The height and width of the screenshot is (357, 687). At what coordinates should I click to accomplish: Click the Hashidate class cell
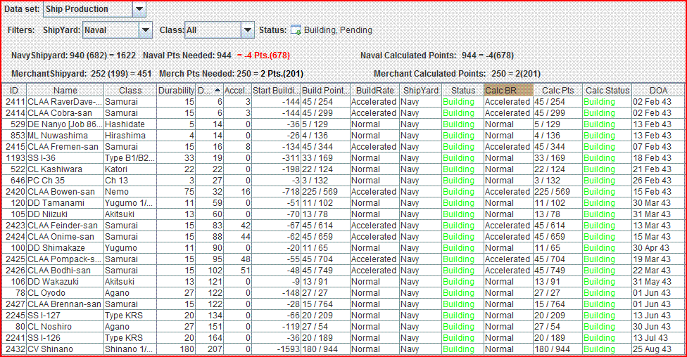click(x=130, y=124)
